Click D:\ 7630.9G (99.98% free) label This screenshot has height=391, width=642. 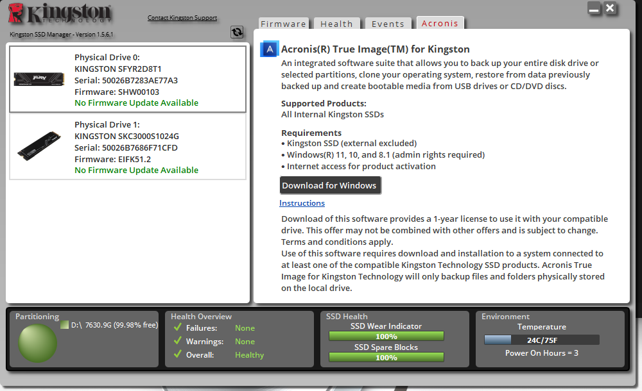click(x=115, y=325)
